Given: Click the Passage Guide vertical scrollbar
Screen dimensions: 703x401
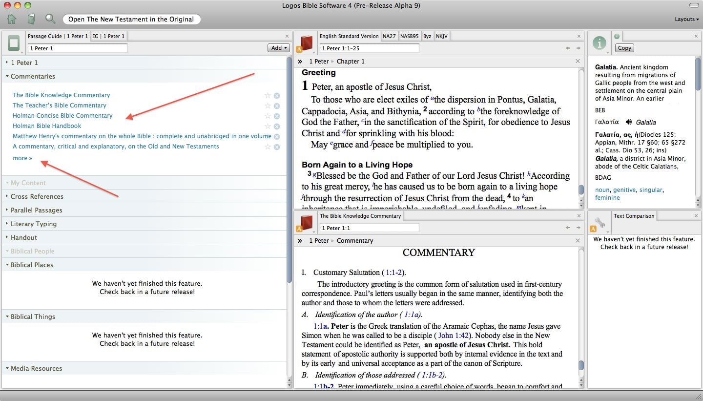Looking at the screenshot, I should click(x=289, y=170).
